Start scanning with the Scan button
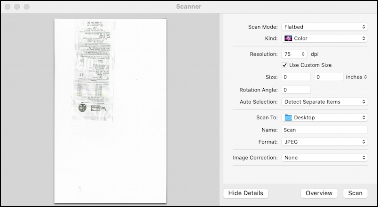This screenshot has height=207, width=378. pos(355,193)
